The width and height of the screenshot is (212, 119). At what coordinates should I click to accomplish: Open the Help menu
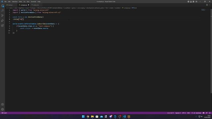pyautogui.click(x=39, y=2)
